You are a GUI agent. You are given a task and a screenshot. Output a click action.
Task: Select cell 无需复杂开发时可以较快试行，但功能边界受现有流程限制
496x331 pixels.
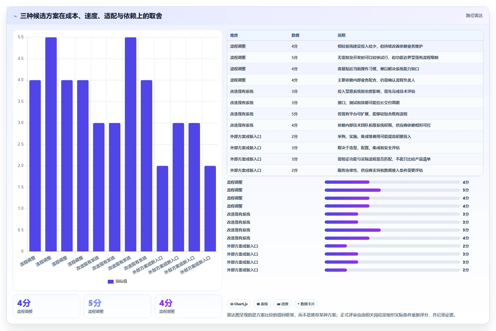[x=388, y=58]
